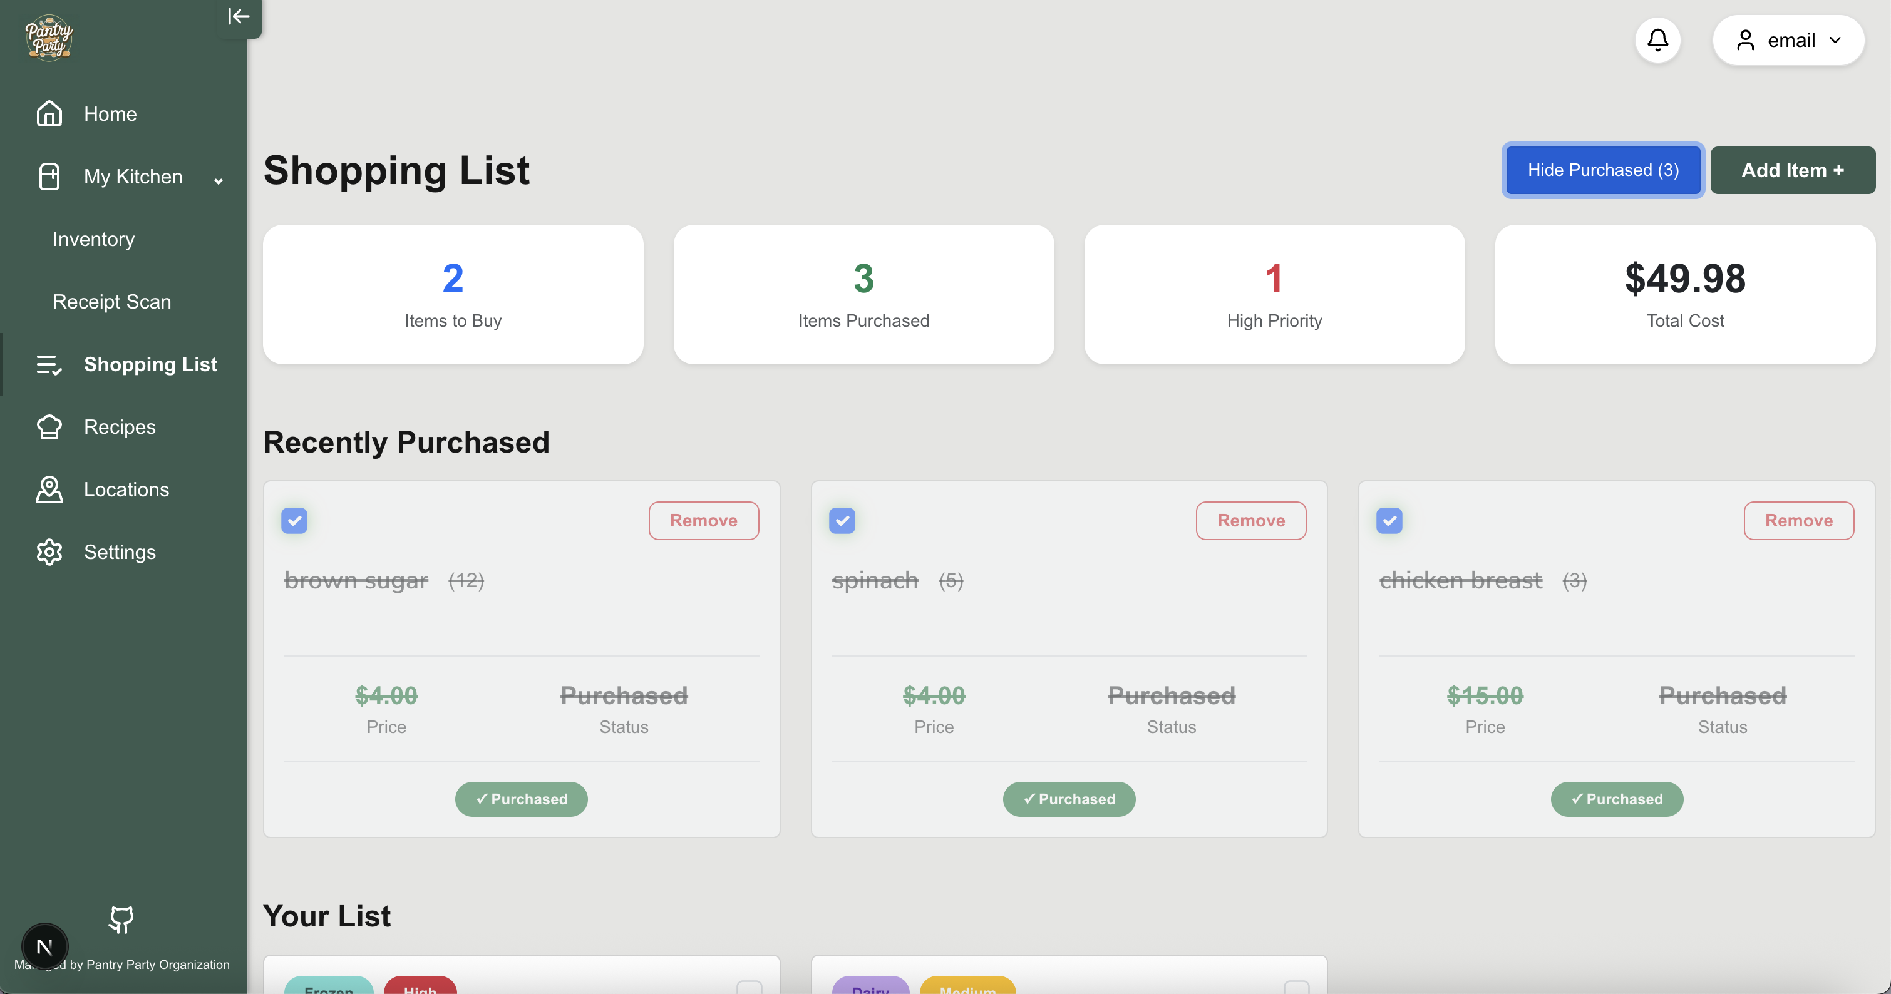Image resolution: width=1891 pixels, height=994 pixels.
Task: Click the High Priority card
Action: [x=1274, y=294]
